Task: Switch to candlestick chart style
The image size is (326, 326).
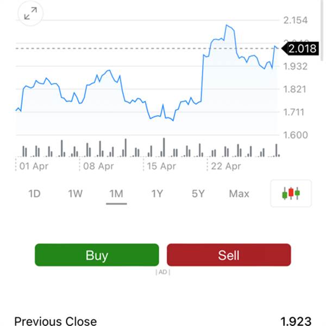Action: click(x=291, y=193)
